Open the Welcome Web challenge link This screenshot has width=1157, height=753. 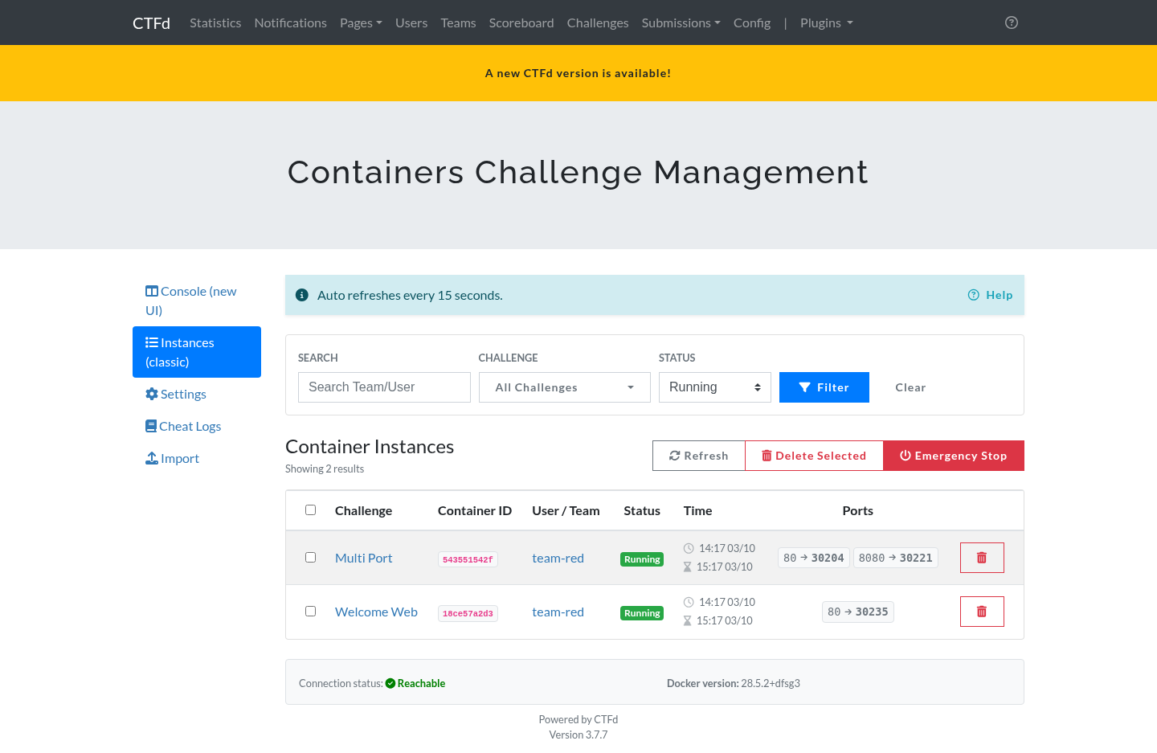pyautogui.click(x=376, y=612)
